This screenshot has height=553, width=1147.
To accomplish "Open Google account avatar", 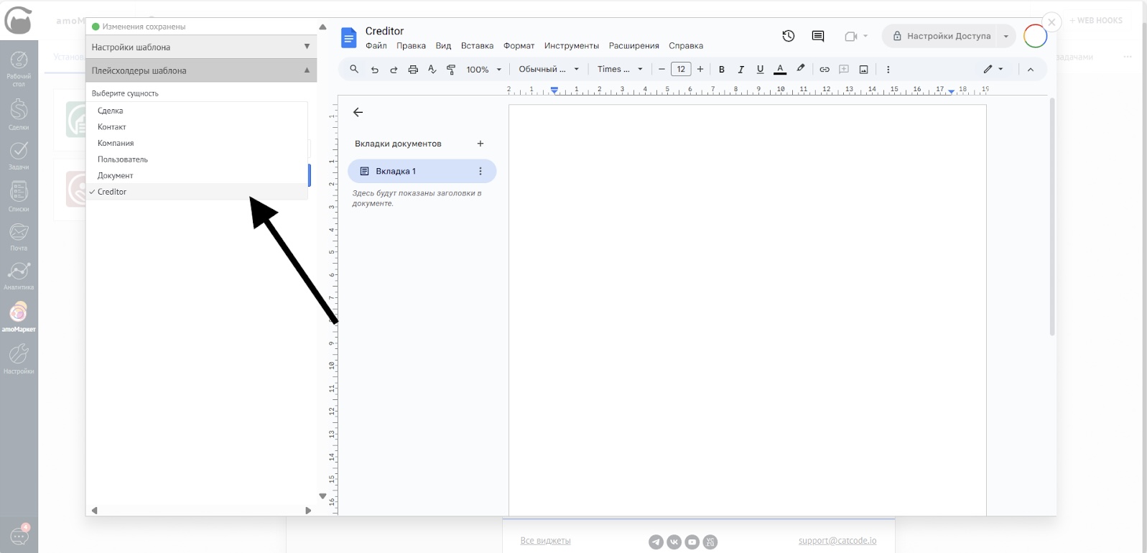I will click(1035, 36).
